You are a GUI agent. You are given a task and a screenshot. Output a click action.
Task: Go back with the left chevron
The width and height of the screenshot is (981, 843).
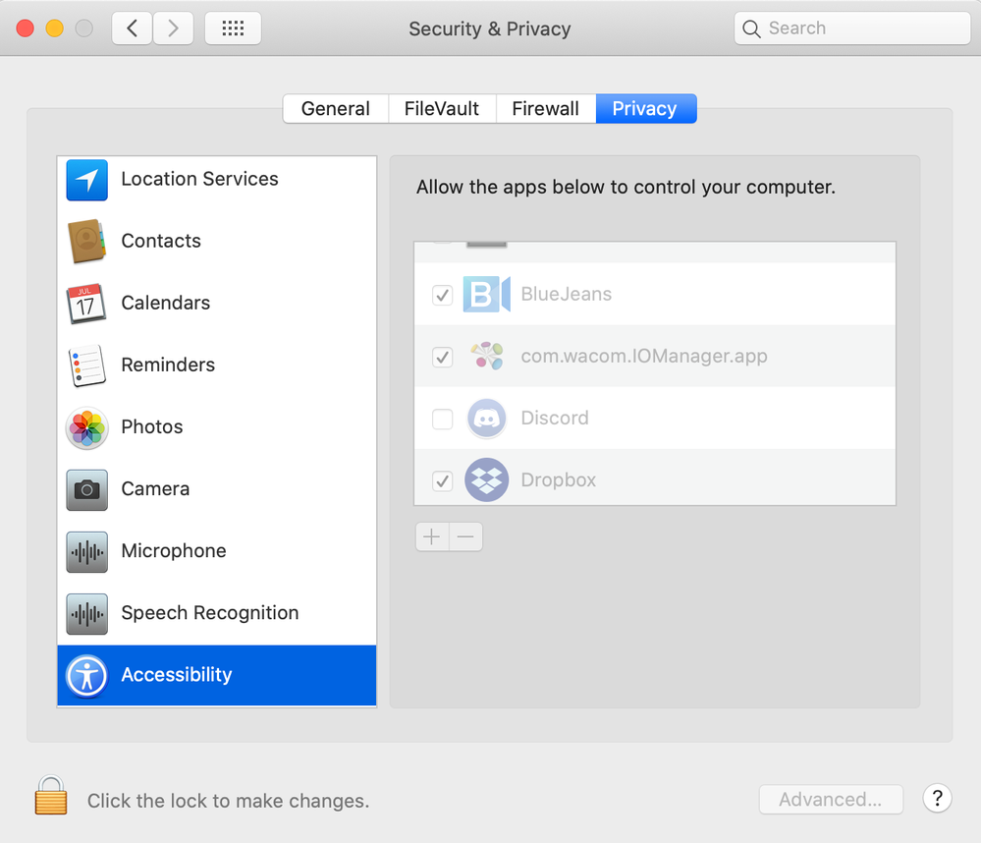132,28
